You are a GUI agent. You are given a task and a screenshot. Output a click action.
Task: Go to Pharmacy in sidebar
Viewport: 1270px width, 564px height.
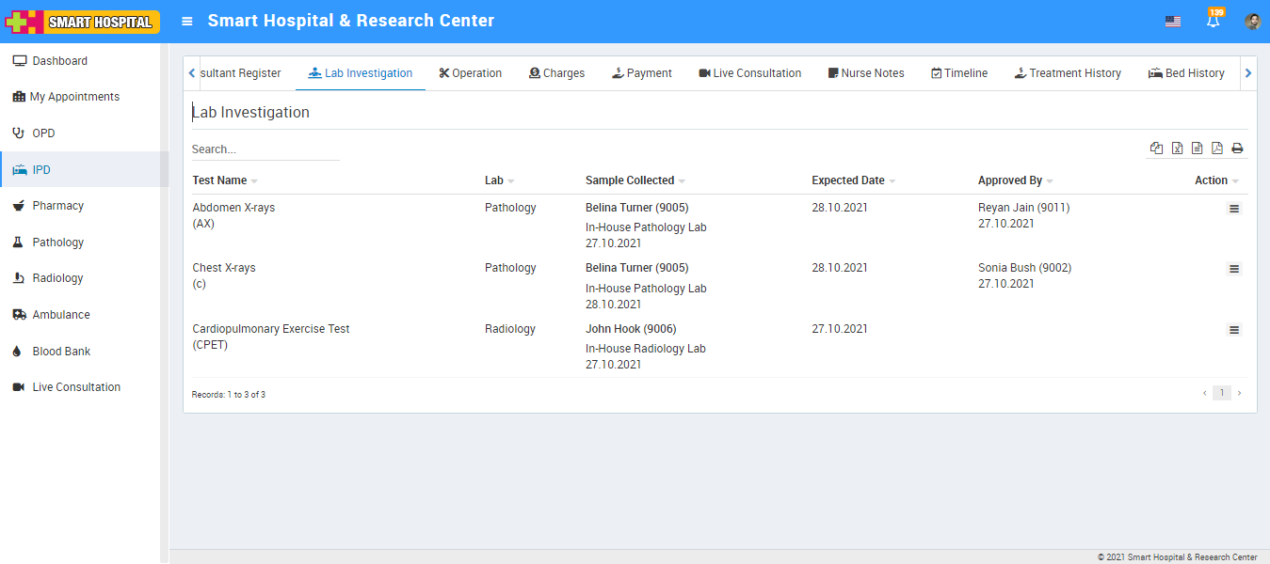(x=57, y=206)
